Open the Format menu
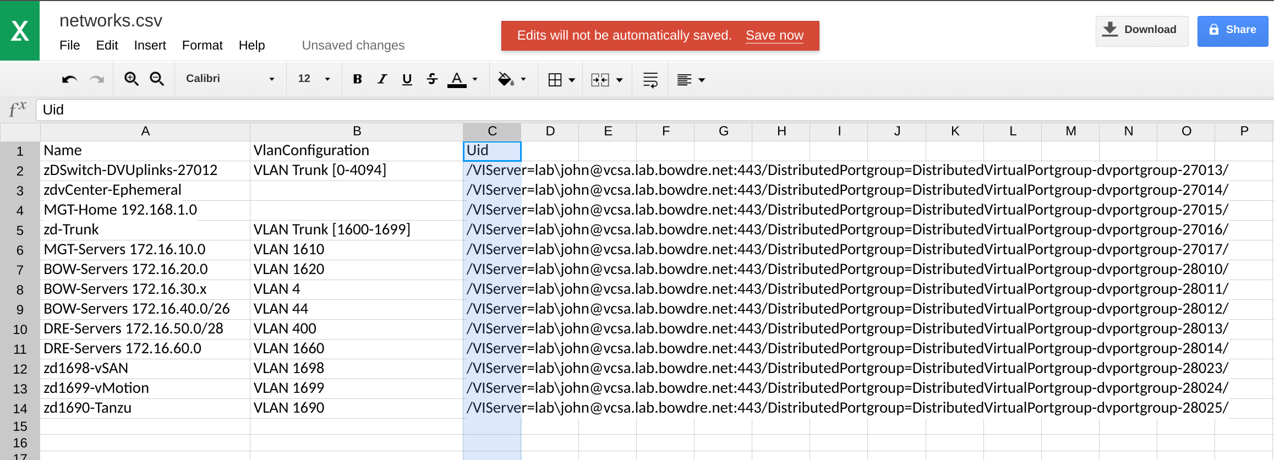1274x460 pixels. click(x=202, y=45)
